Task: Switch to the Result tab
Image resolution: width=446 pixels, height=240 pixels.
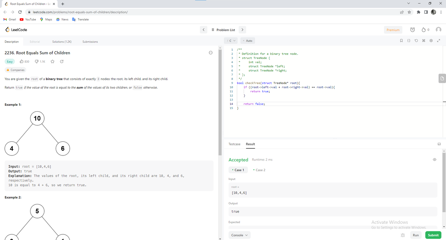Action: [251, 144]
